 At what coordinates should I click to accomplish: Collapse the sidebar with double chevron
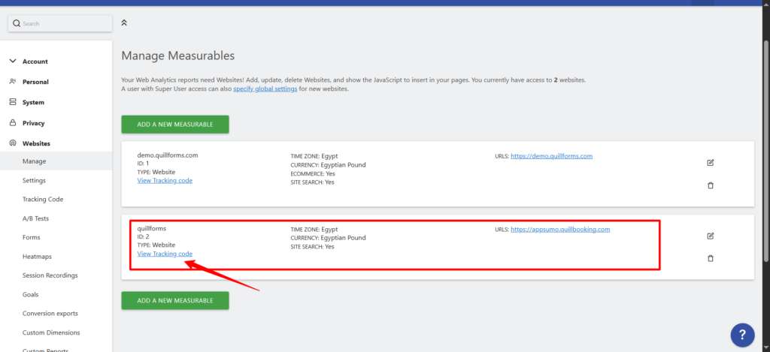click(124, 23)
